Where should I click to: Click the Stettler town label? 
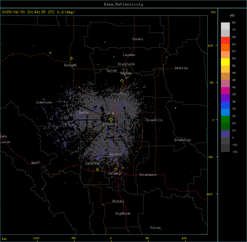coord(182,68)
